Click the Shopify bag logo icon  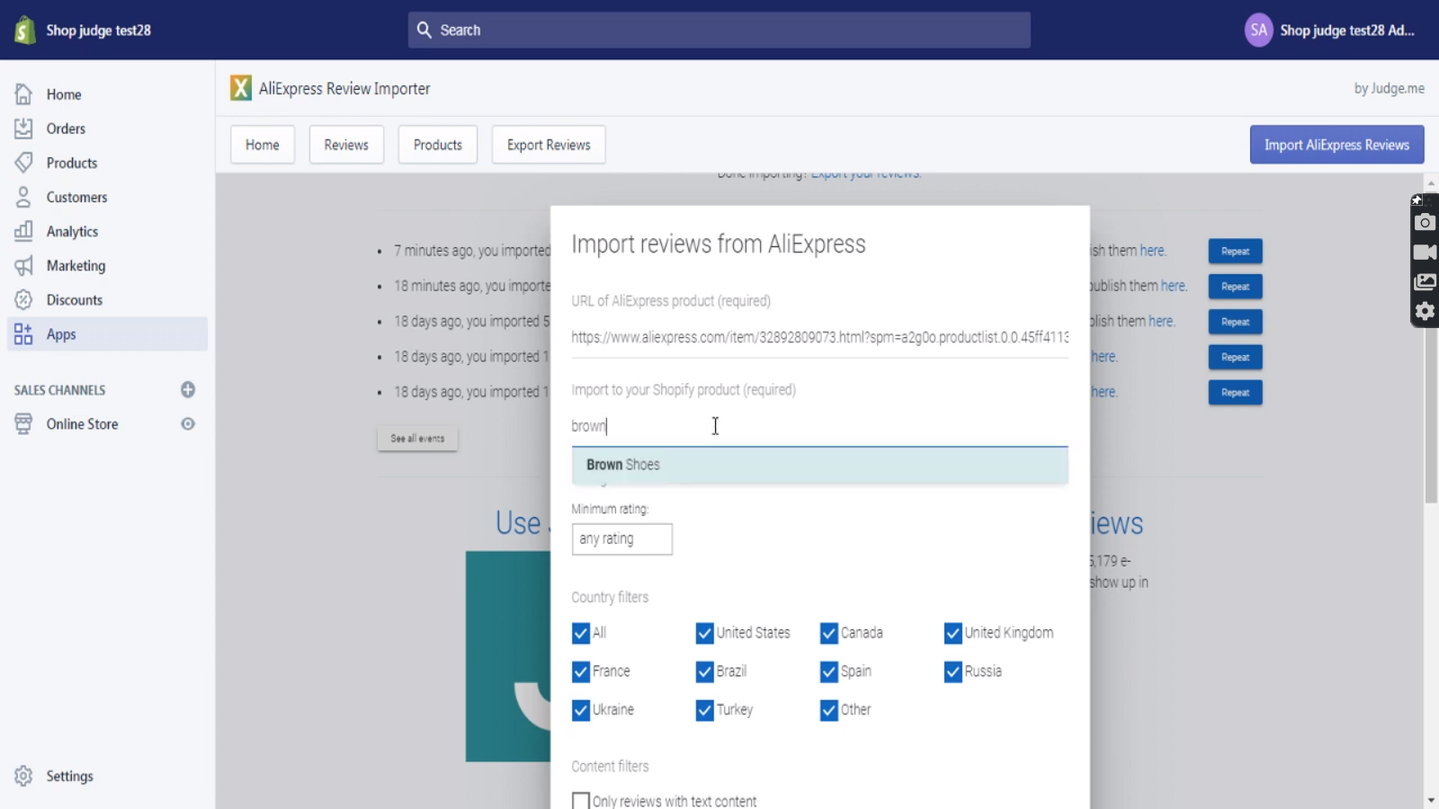tap(24, 30)
